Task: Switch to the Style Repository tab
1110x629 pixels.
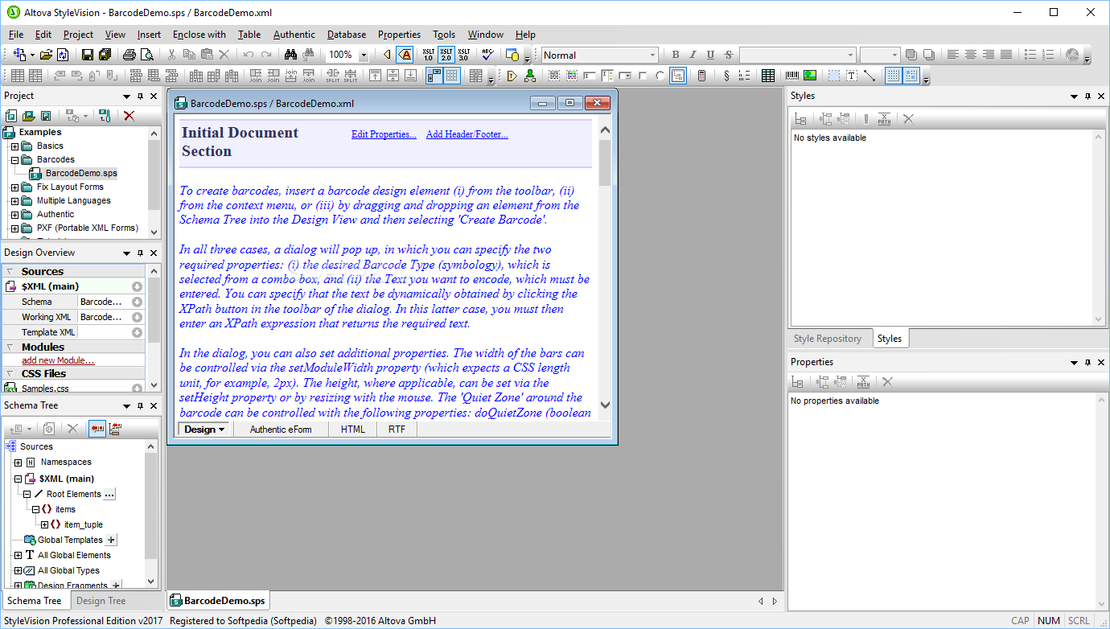Action: pos(828,339)
